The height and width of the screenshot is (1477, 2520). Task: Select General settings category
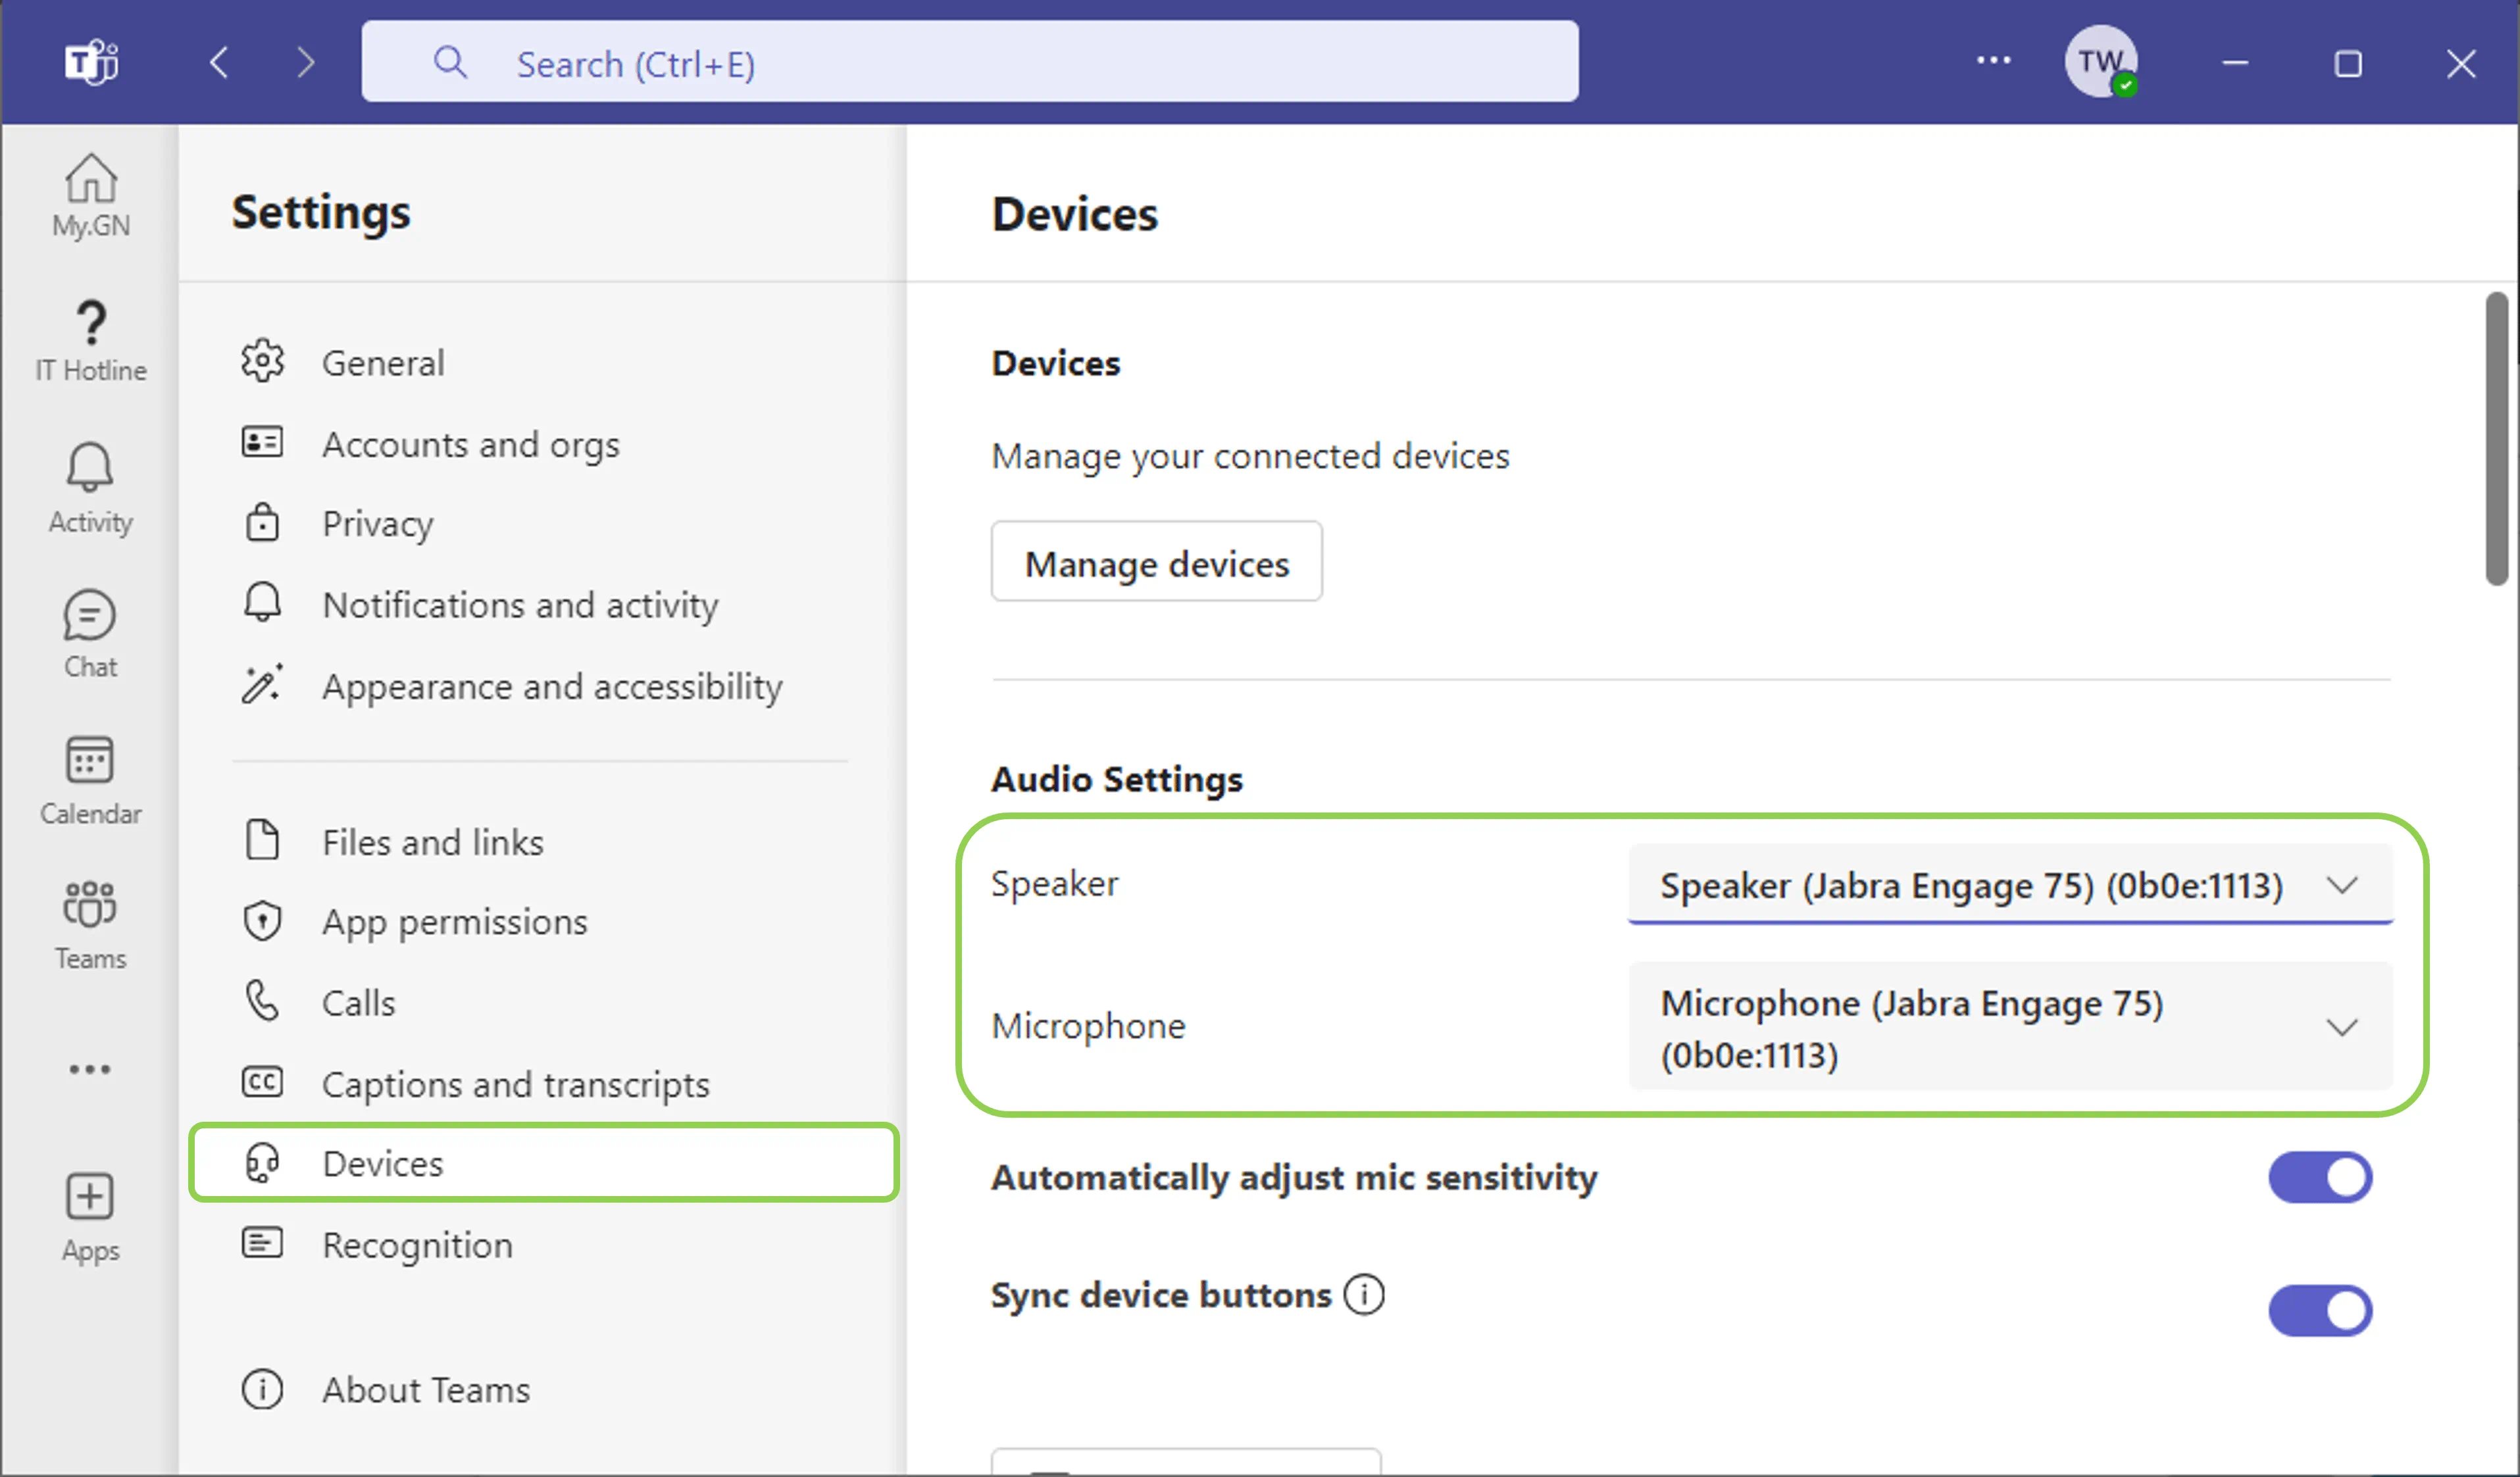point(383,362)
